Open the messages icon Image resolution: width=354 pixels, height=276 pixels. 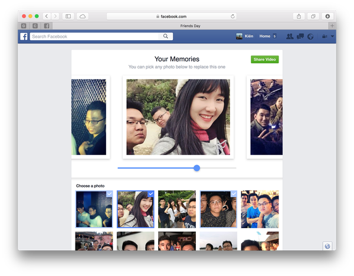coord(300,37)
